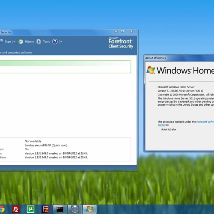Open the History label in toolbar
Image resolution: width=214 pixels, height=214 pixels.
point(30,42)
